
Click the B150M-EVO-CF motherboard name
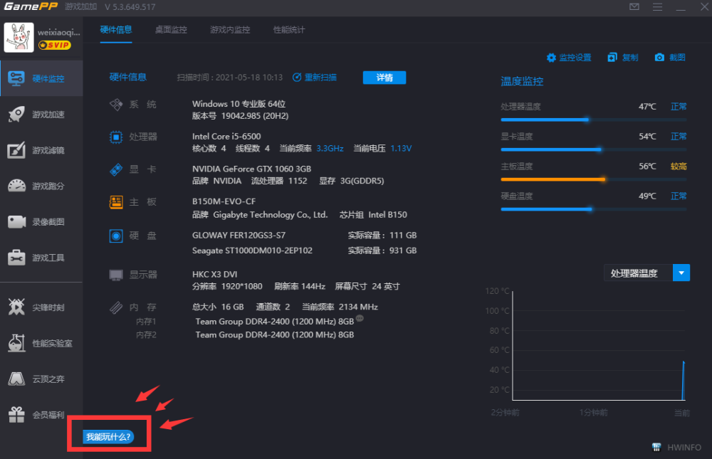pyautogui.click(x=224, y=201)
